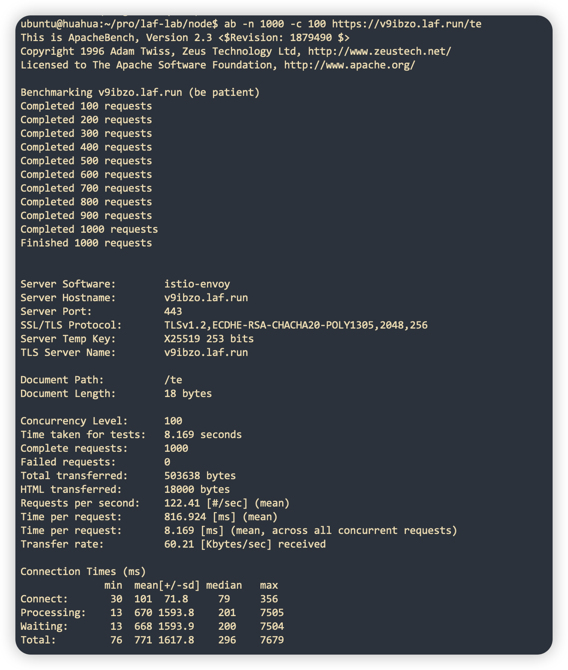This screenshot has width=568, height=670.
Task: Click the '816.924' time per request value
Action: 185,517
